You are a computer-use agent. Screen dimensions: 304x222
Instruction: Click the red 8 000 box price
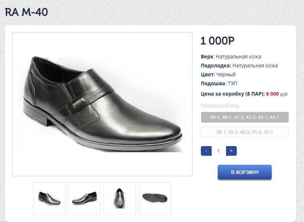(272, 94)
